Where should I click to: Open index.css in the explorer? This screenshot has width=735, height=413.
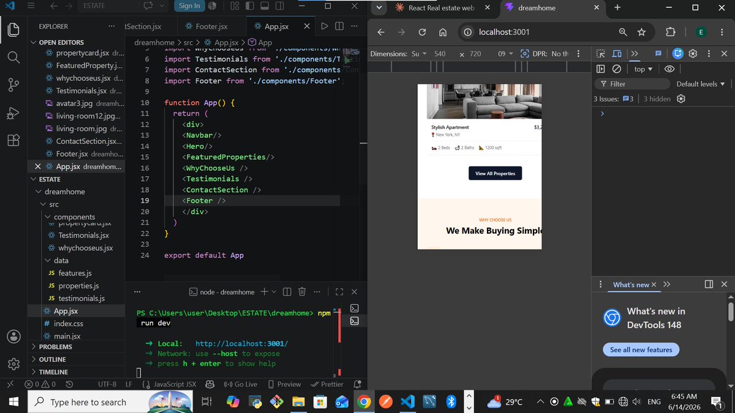pyautogui.click(x=68, y=323)
